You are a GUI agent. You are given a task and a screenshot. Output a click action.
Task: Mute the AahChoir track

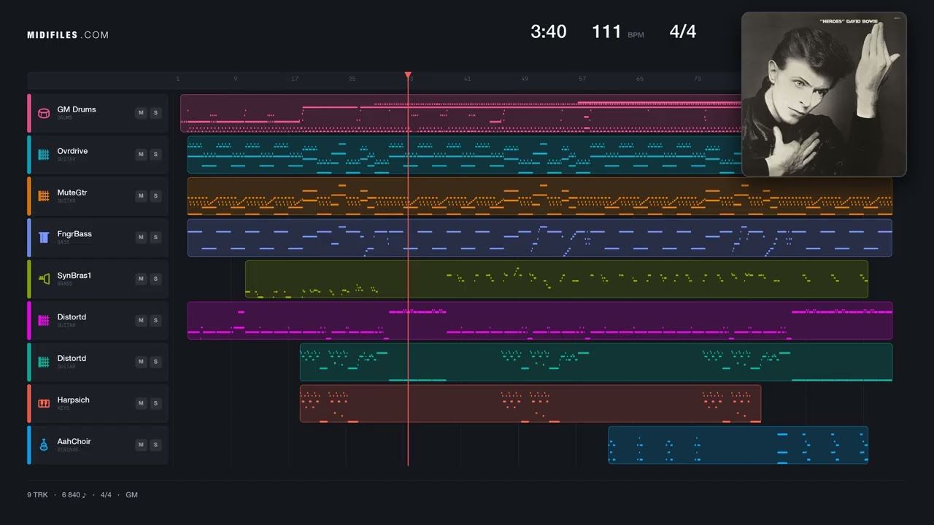[x=141, y=446]
